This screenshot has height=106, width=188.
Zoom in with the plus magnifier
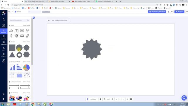pyautogui.click(x=112, y=99)
